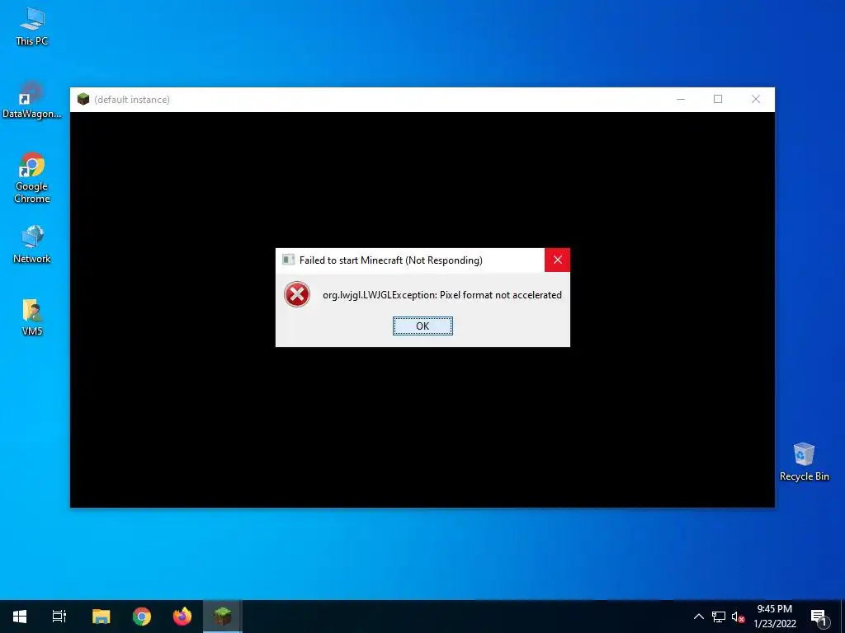
Task: Click the muted volume tray icon
Action: tap(738, 617)
